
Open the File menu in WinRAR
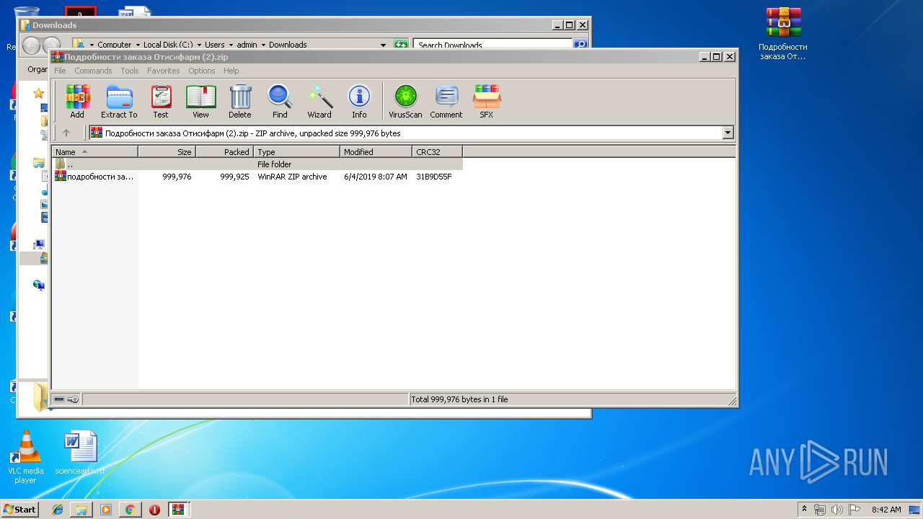(x=60, y=71)
